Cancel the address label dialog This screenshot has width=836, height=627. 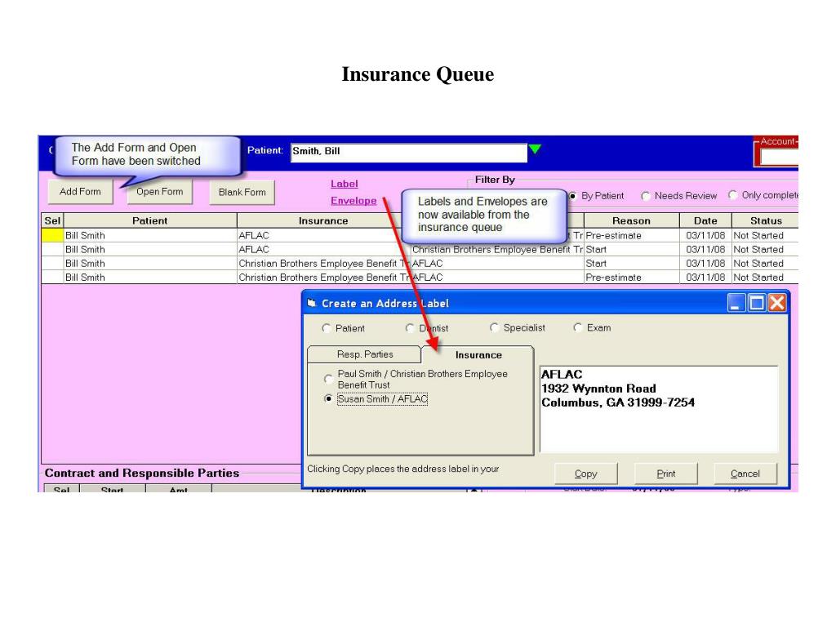pos(745,474)
